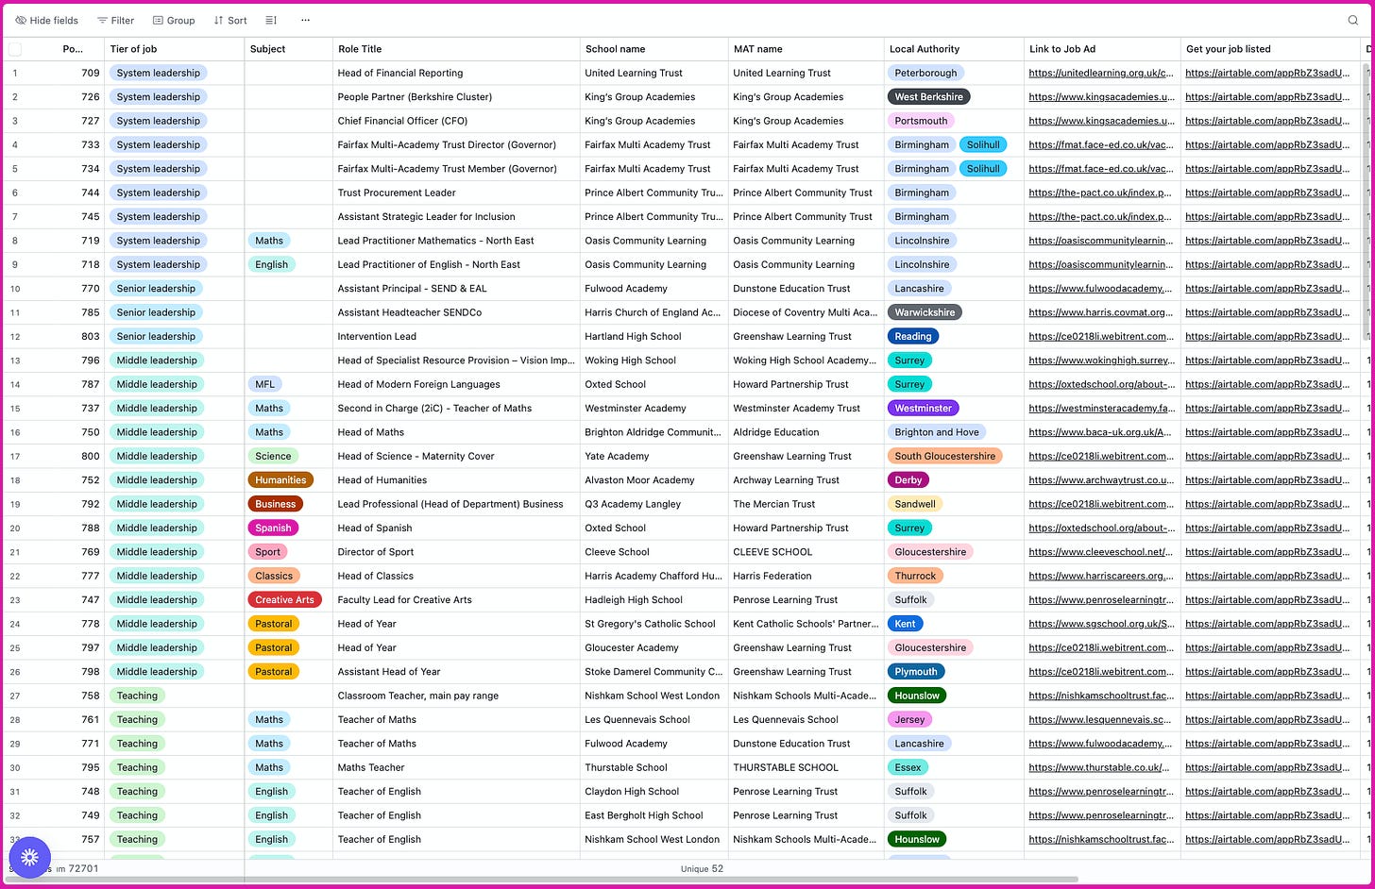Click the Thurrock tag
The image size is (1375, 889).
point(915,576)
